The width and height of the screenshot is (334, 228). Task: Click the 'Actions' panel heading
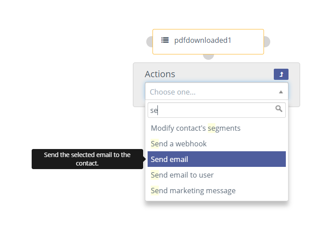pyautogui.click(x=160, y=74)
